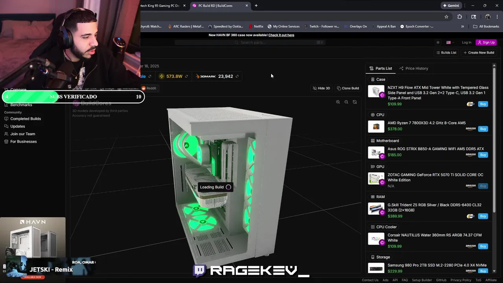503x283 pixels.
Task: Open the ZOTAC RTX 5070 Ti thumbnail
Action: 376,178
